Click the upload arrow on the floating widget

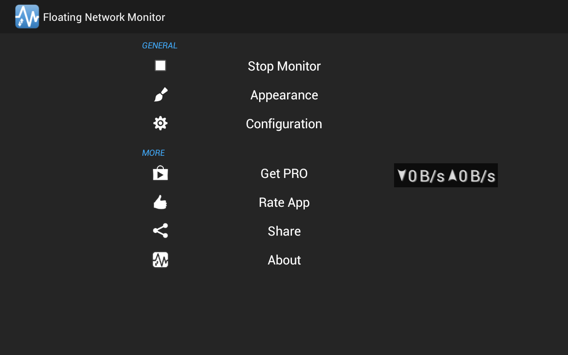[x=452, y=175]
